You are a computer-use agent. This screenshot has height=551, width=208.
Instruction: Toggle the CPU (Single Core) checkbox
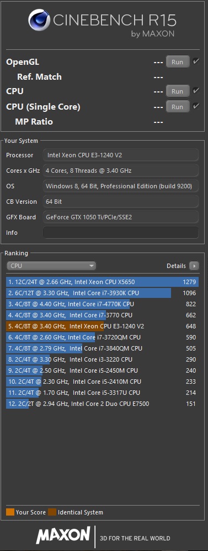[196, 106]
